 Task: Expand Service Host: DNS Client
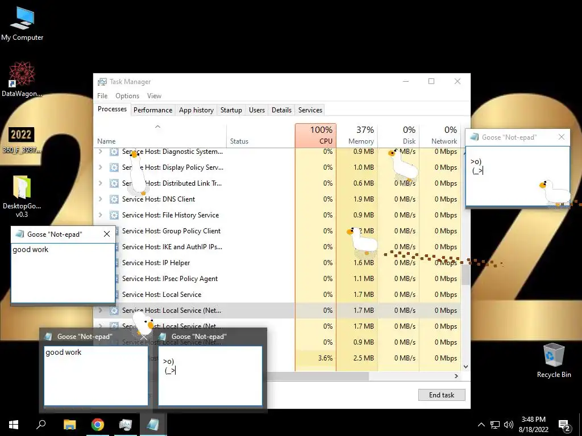(x=100, y=199)
